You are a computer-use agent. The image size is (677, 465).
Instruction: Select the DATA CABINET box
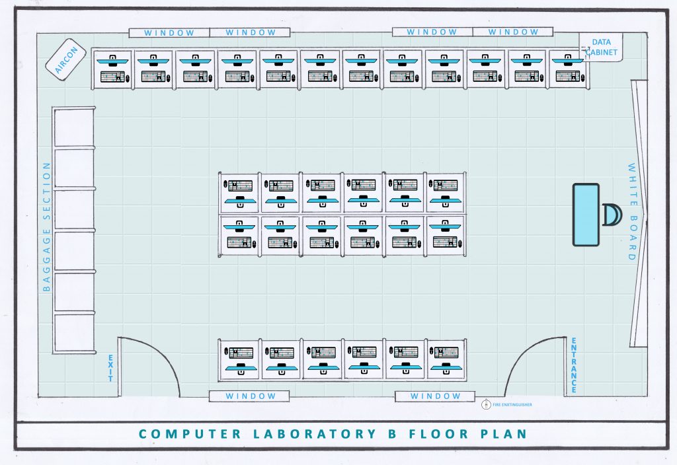(604, 48)
